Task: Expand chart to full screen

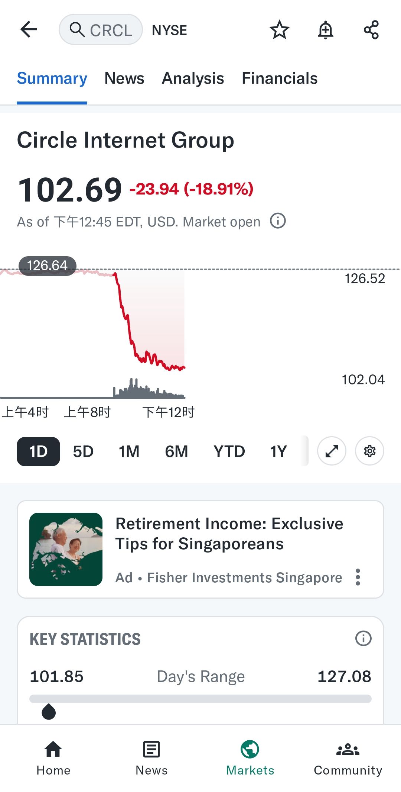Action: click(x=332, y=451)
